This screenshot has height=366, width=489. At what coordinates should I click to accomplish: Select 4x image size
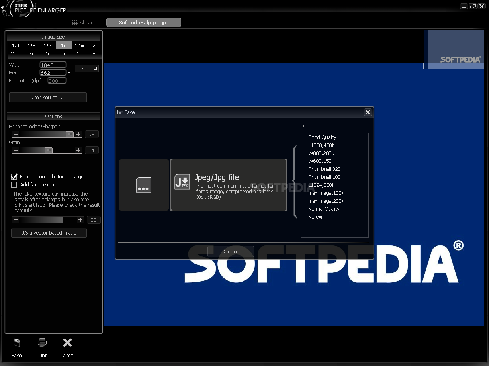(47, 53)
